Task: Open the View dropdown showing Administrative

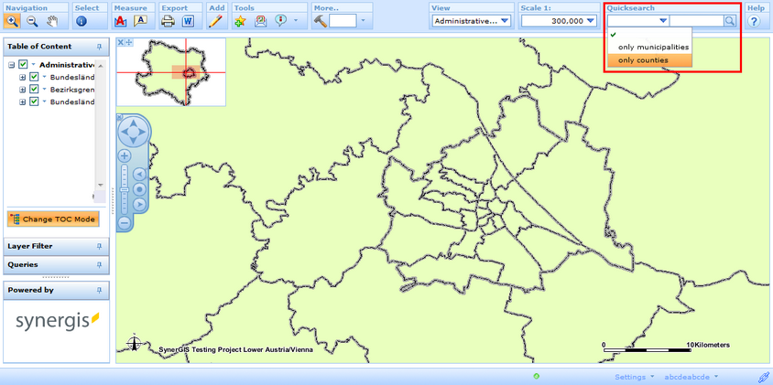Action: click(472, 20)
